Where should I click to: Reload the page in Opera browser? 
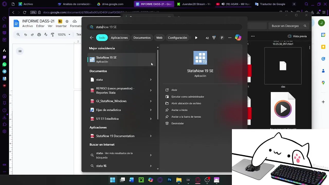(24, 12)
